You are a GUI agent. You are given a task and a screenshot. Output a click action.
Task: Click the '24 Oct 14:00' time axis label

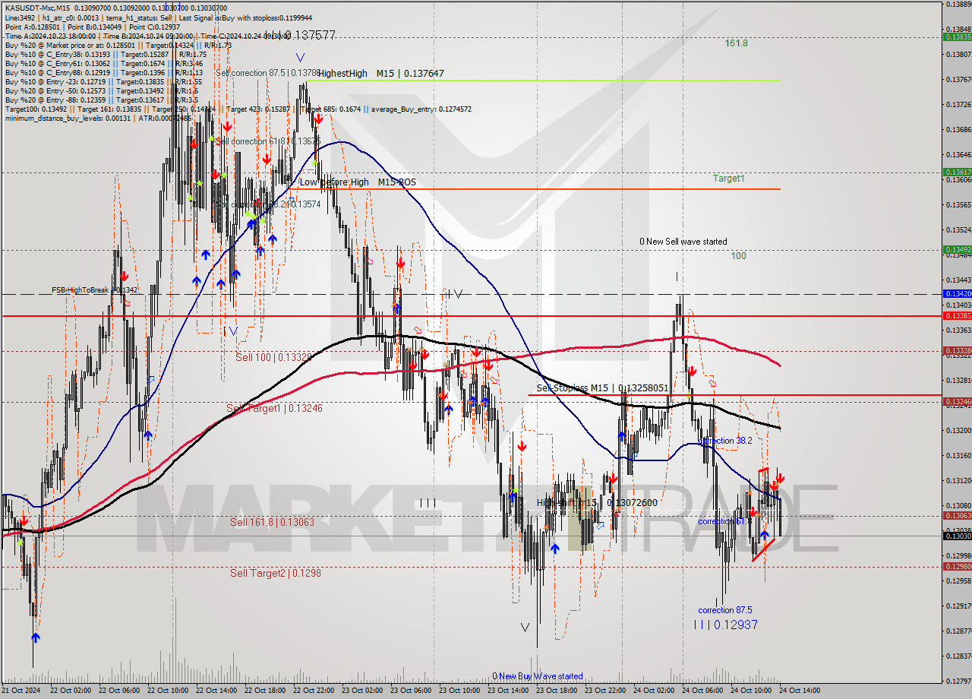(x=800, y=691)
